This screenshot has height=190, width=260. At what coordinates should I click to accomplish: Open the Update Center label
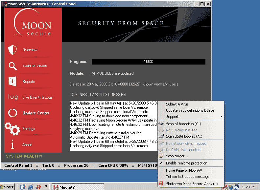(x=36, y=113)
